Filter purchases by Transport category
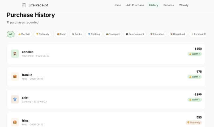This screenshot has width=214, height=127. coord(113,34)
